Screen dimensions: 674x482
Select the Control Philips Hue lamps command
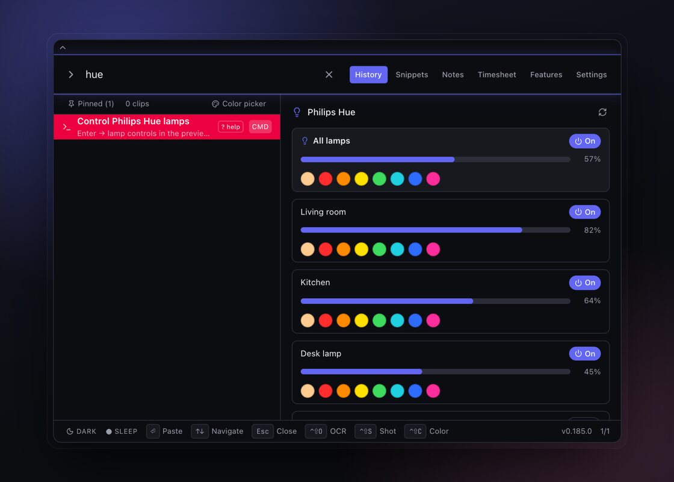pyautogui.click(x=167, y=127)
